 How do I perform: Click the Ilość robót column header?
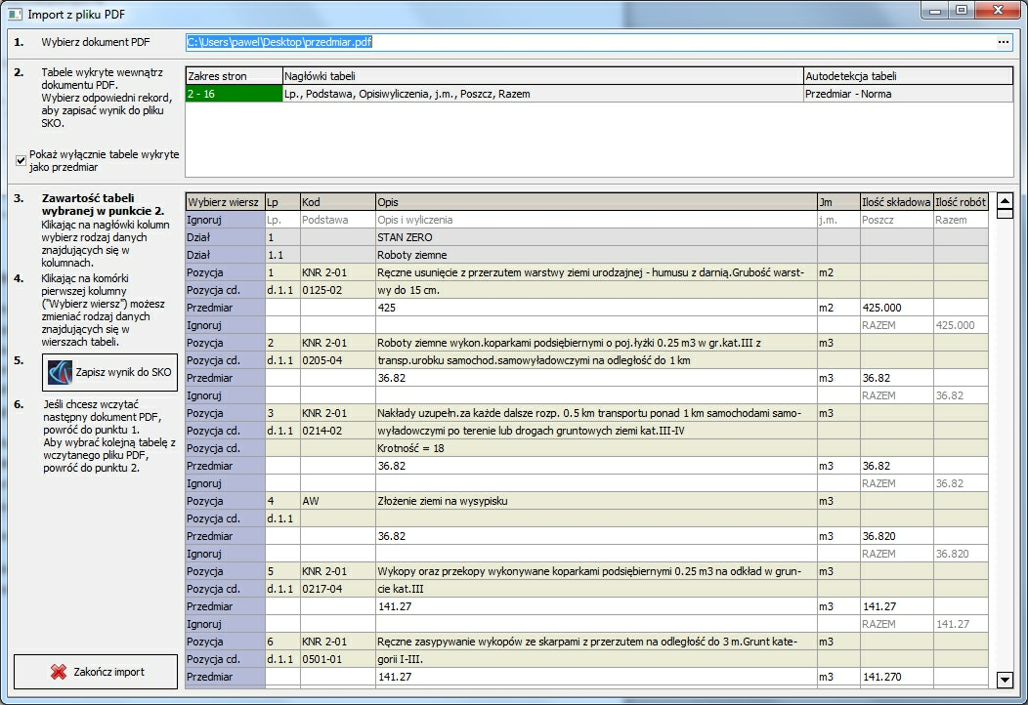click(x=961, y=202)
